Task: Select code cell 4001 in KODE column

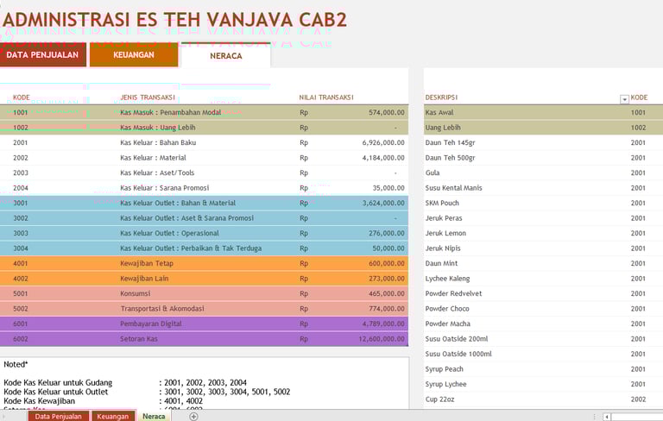Action: pyautogui.click(x=21, y=263)
